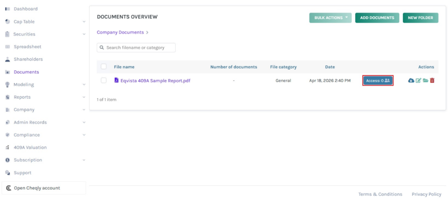The image size is (448, 202).
Task: Expand the Reports menu chevron
Action: coord(84,97)
